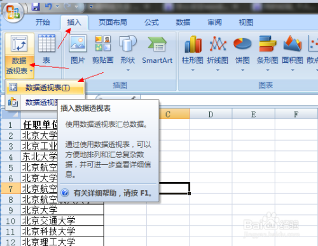This screenshot has height=246, width=318.
Task: Open the 审阅 tab
Action: pos(214,22)
